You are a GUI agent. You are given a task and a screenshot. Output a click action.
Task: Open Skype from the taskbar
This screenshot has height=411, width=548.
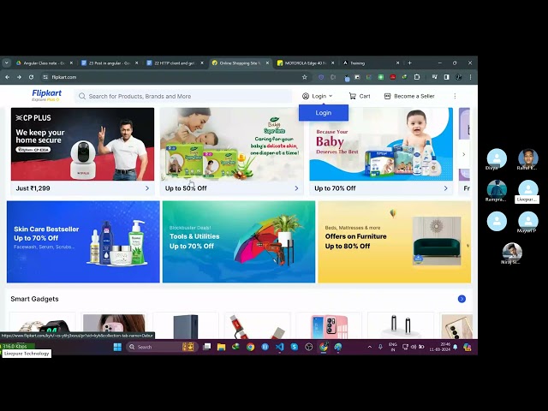[x=294, y=347]
